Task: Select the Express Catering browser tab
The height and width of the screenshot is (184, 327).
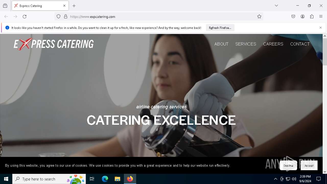Action: tap(40, 6)
